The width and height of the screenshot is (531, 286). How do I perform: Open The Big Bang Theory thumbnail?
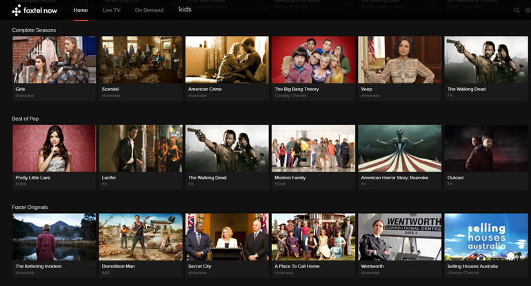tap(313, 60)
